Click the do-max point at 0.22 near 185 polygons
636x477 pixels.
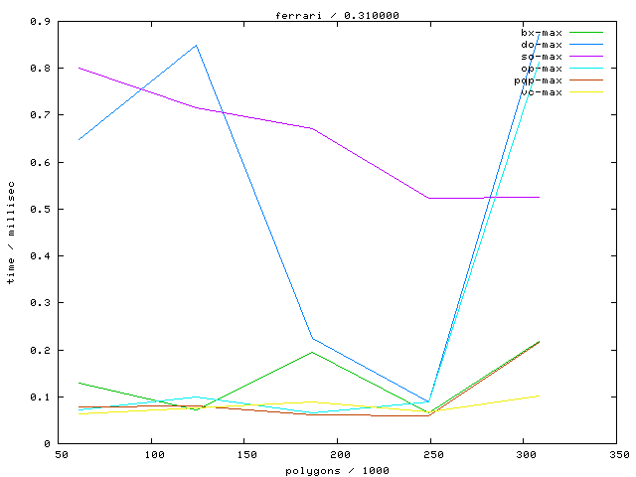(312, 338)
